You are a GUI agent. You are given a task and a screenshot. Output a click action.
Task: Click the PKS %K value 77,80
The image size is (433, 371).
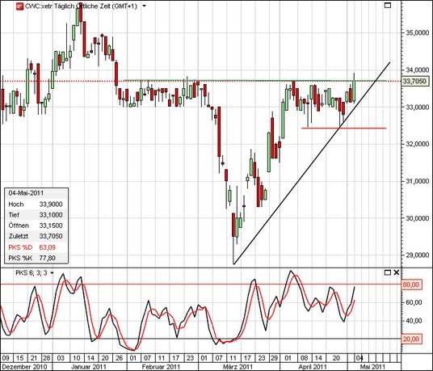point(47,258)
